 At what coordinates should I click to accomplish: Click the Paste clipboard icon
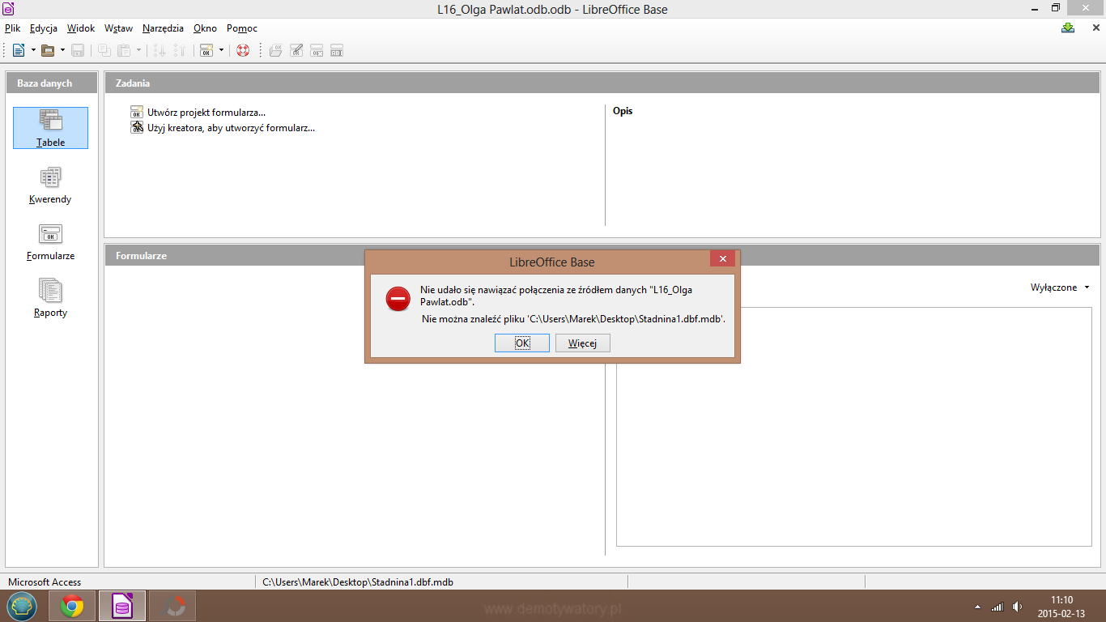[124, 50]
